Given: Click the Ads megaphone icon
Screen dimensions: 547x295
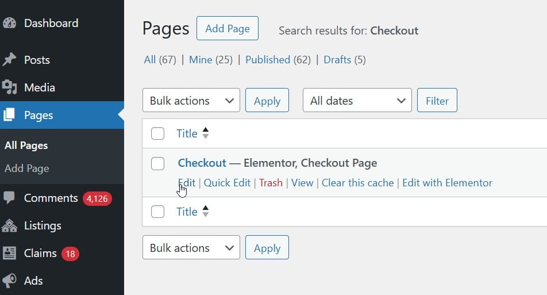Looking at the screenshot, I should (x=10, y=281).
